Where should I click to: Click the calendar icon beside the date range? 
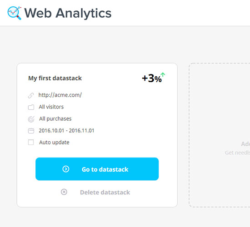coord(31,131)
